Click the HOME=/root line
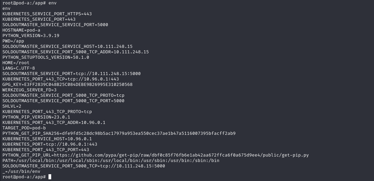374x181 pixels. coord(16,63)
